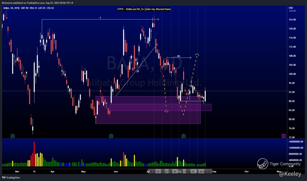The height and width of the screenshot is (181, 307).
Task: Click the 76.00 price axis label
Action: [292, 128]
